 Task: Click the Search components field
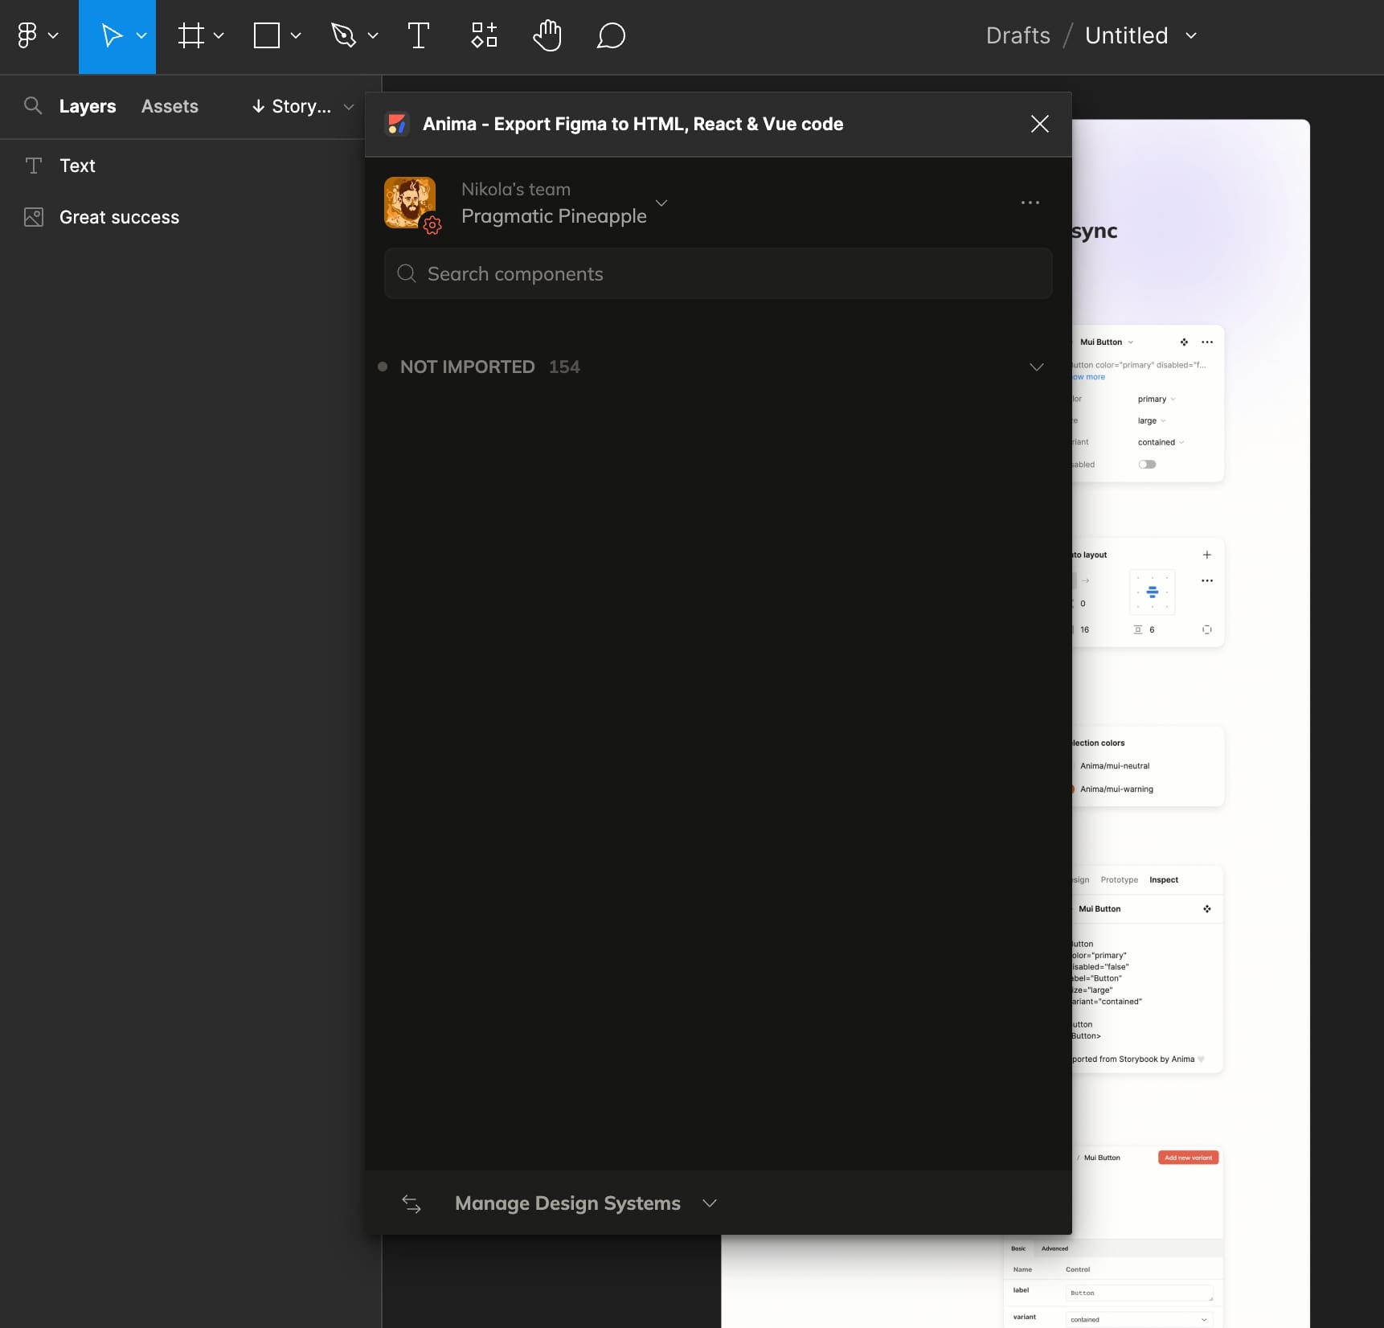point(718,274)
